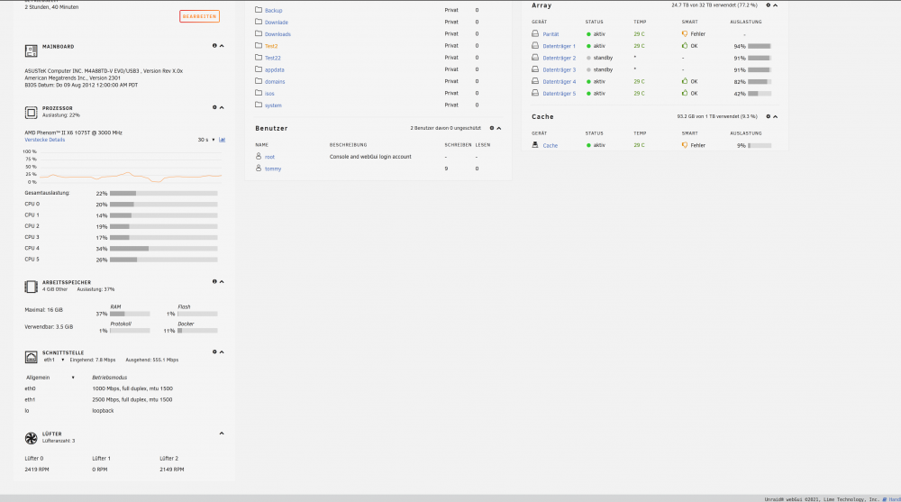Open the Downlade share

[x=277, y=23]
